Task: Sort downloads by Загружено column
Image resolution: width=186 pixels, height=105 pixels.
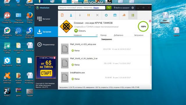Action: point(139,35)
